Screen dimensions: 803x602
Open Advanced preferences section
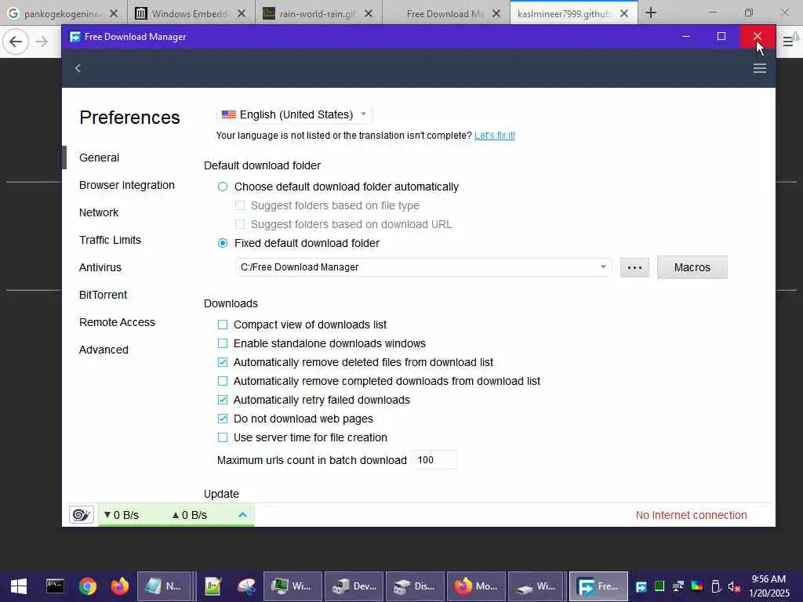pos(104,350)
